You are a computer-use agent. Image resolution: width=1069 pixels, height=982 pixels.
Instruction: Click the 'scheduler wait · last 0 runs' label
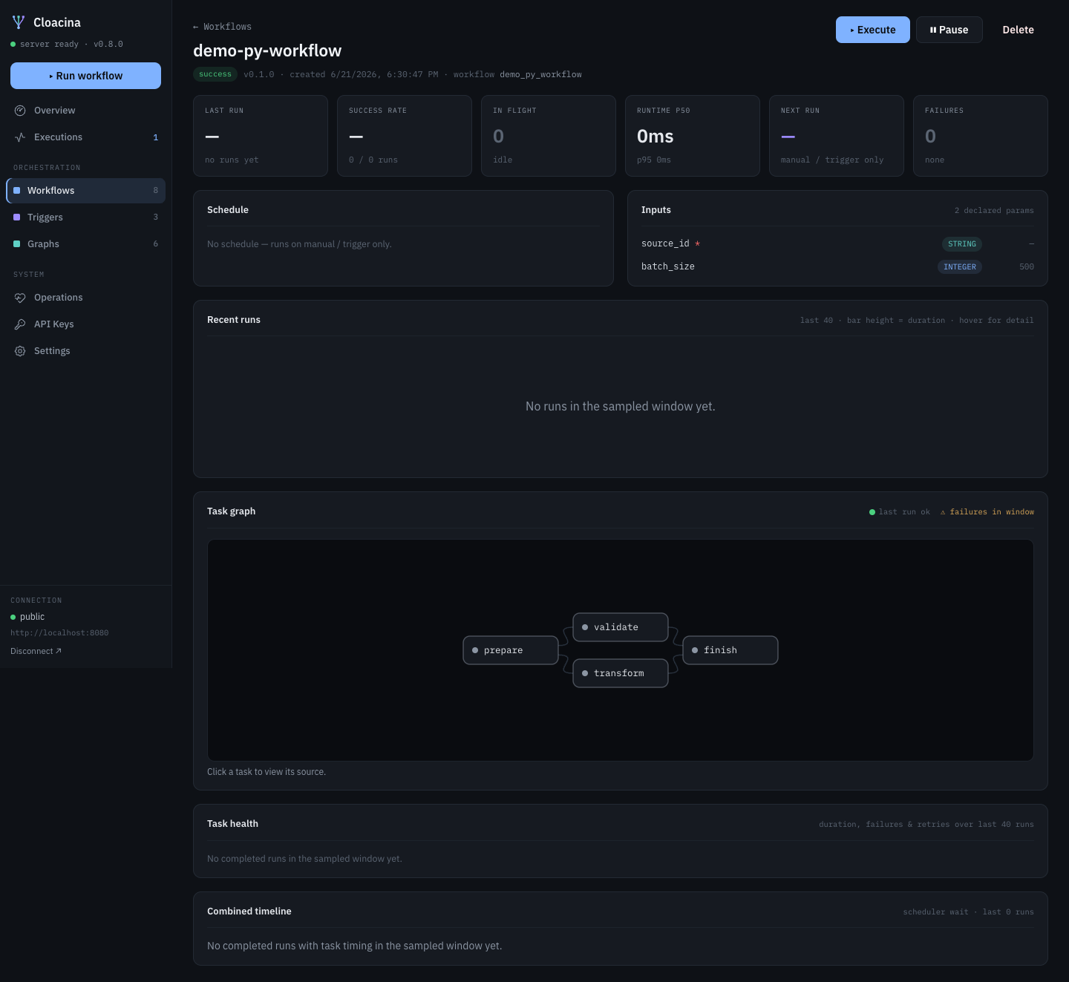(968, 912)
